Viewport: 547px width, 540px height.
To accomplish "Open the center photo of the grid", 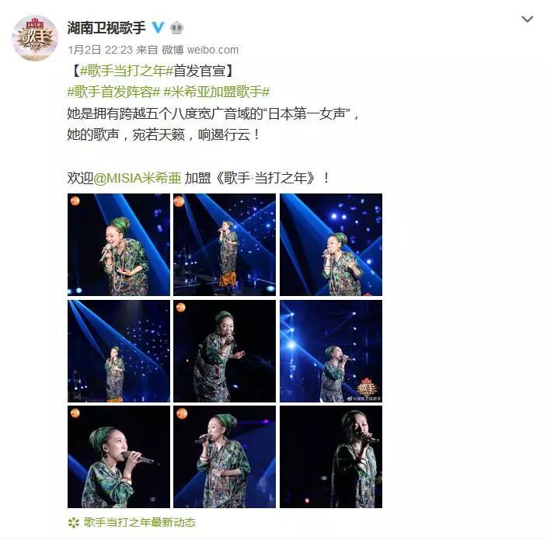I will [x=225, y=351].
